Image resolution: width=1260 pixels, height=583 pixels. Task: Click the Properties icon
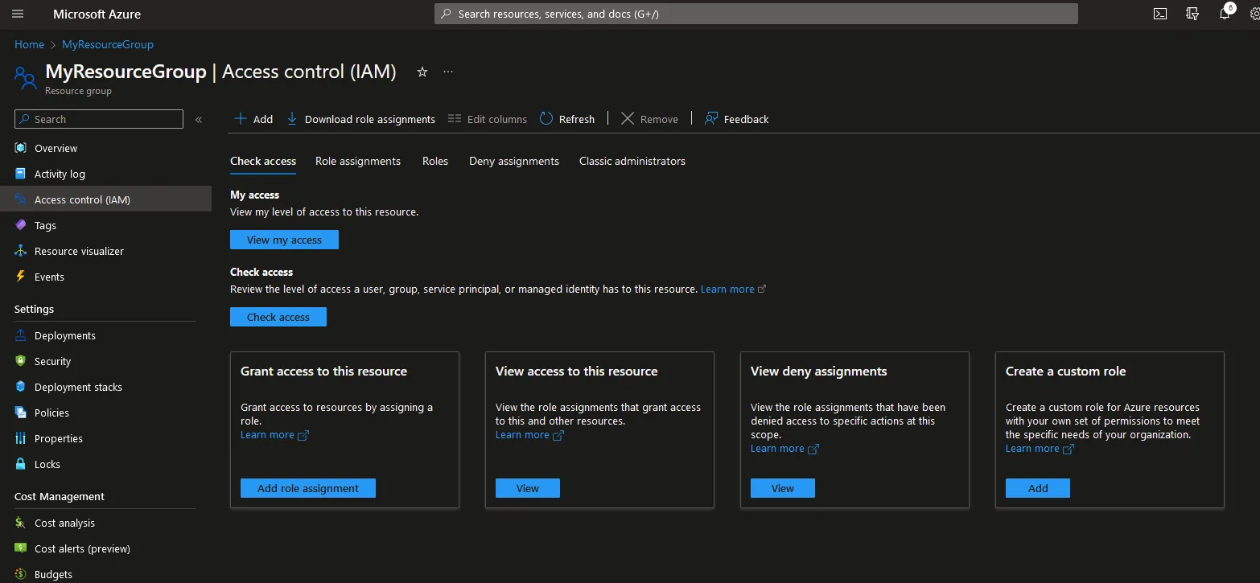(x=21, y=438)
